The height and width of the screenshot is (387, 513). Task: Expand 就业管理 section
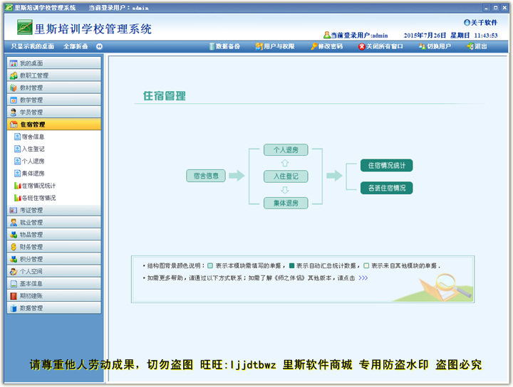pyautogui.click(x=54, y=223)
